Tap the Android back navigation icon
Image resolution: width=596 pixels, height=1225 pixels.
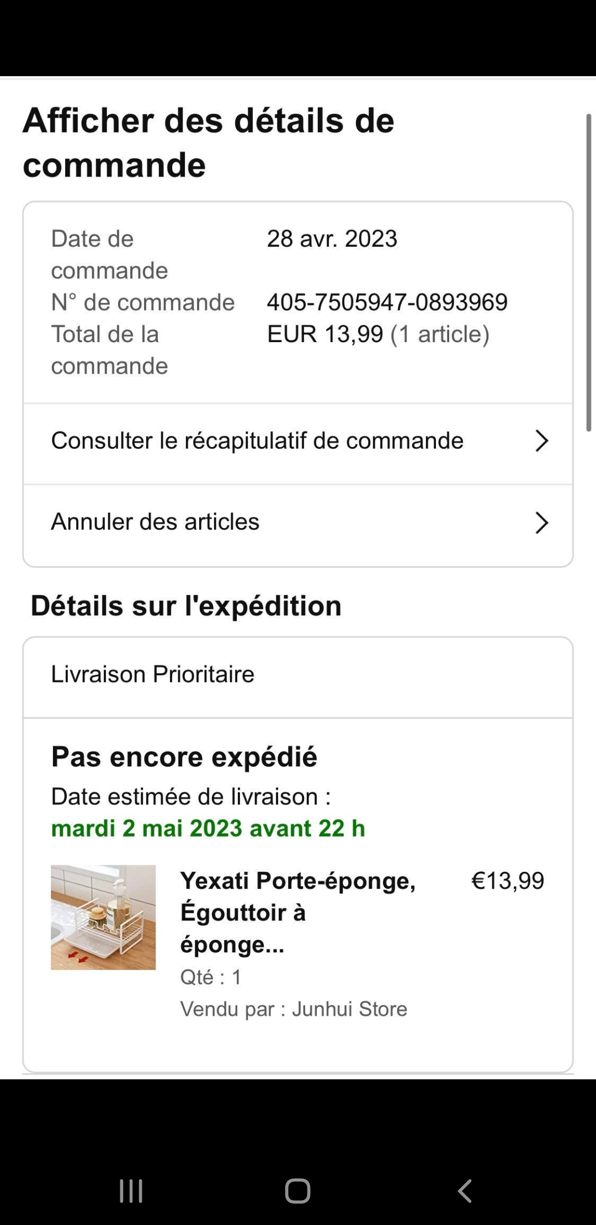click(x=465, y=1191)
